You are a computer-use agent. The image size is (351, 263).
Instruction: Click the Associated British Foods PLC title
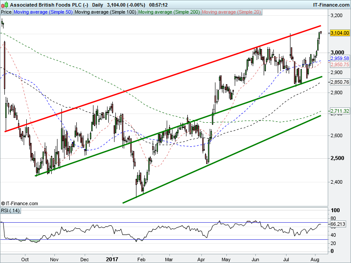pyautogui.click(x=49, y=5)
